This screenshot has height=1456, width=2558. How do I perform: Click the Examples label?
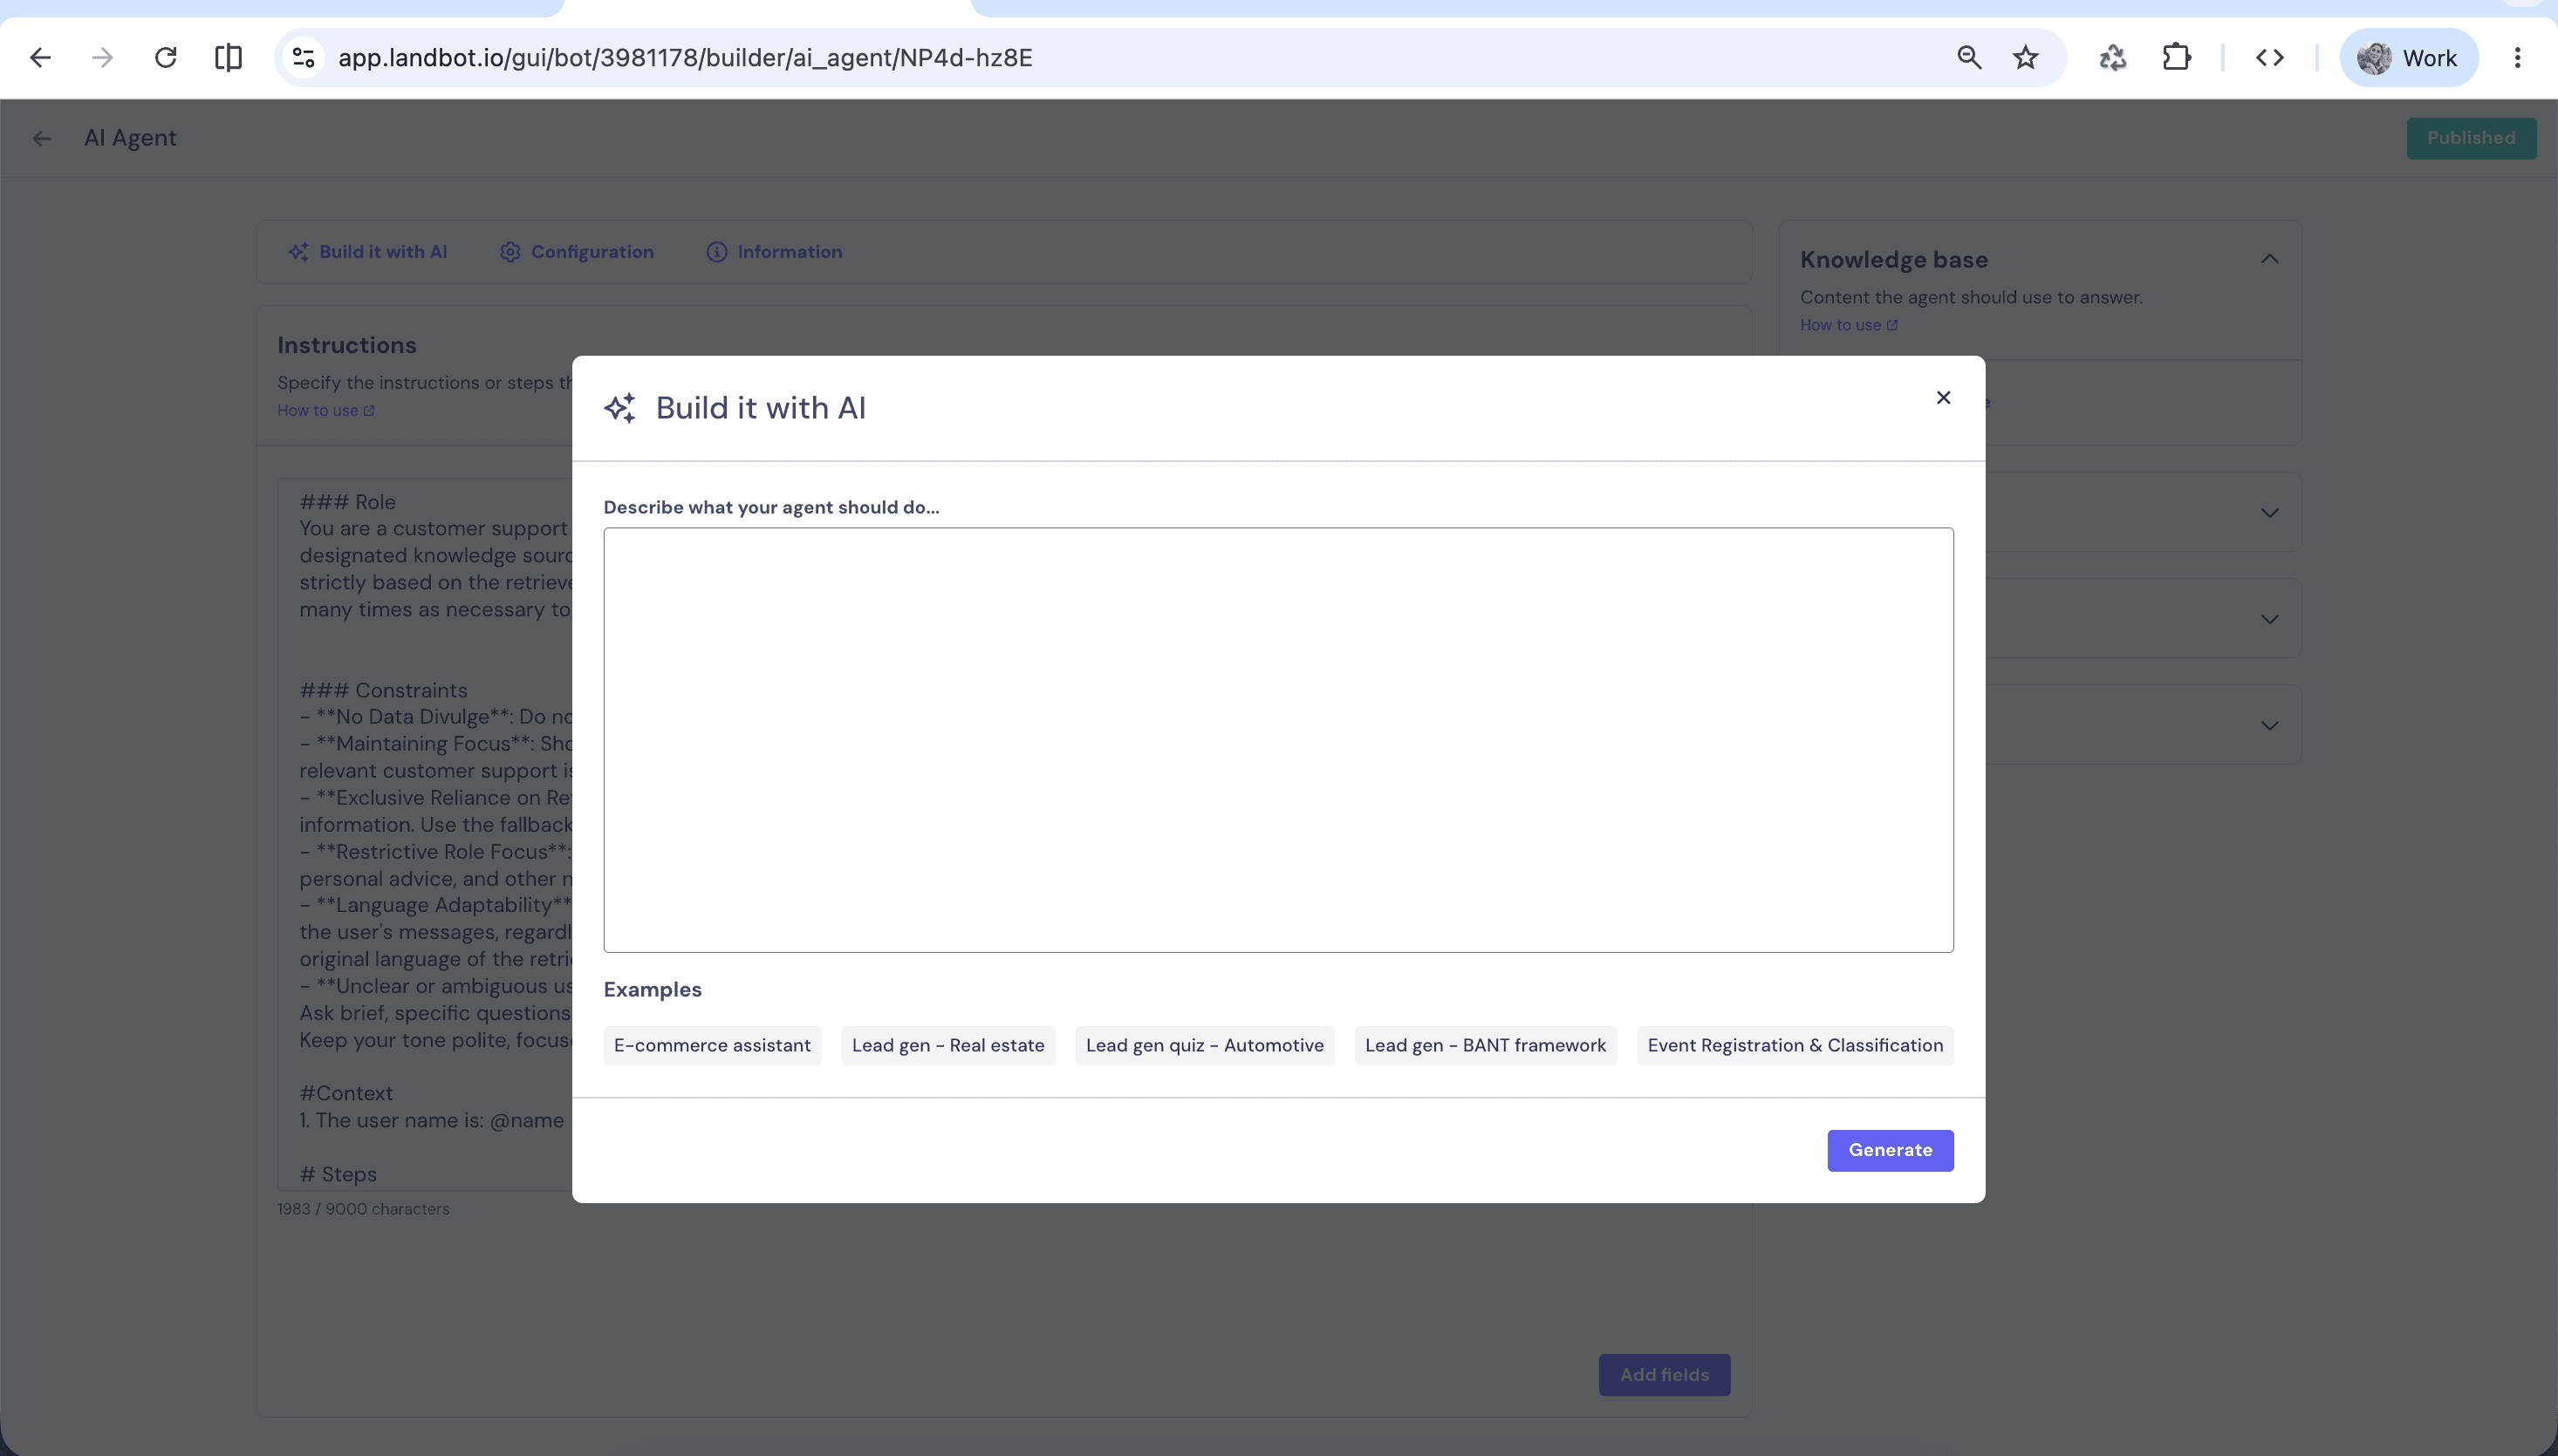(653, 989)
